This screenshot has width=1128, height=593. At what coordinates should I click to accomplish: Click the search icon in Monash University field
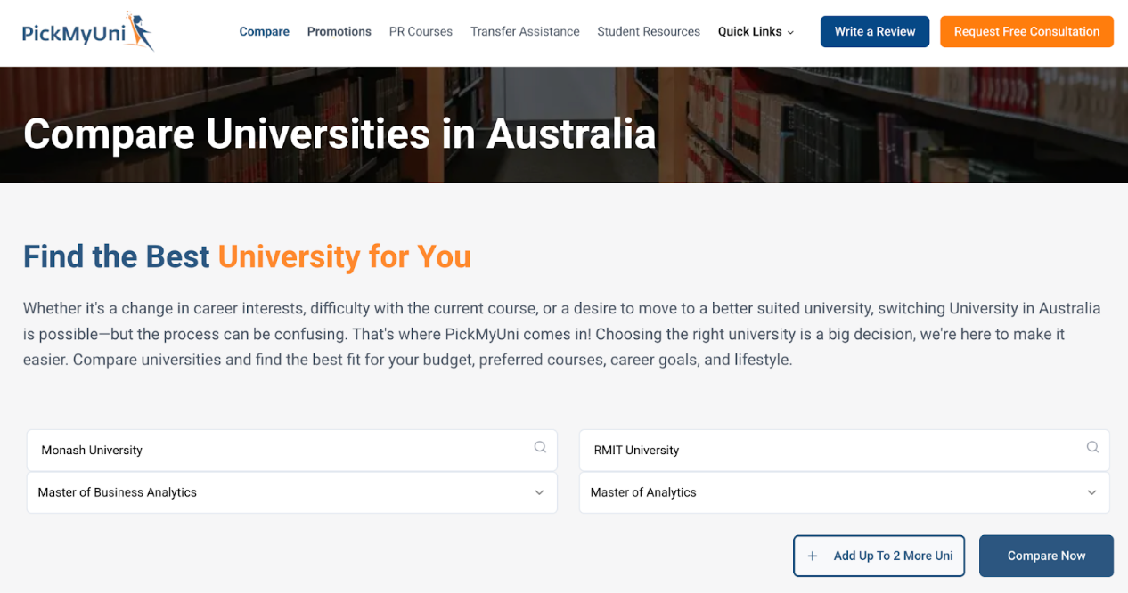[x=540, y=448]
